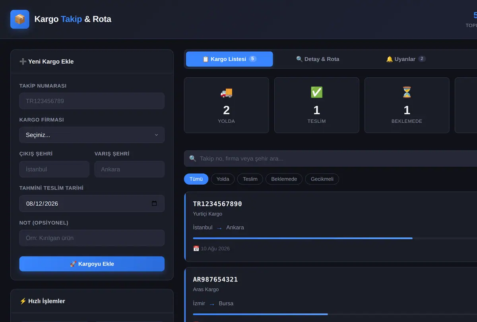The height and width of the screenshot is (322, 477).
Task: Click the date 10 Ağu 2026
Action: coord(215,249)
